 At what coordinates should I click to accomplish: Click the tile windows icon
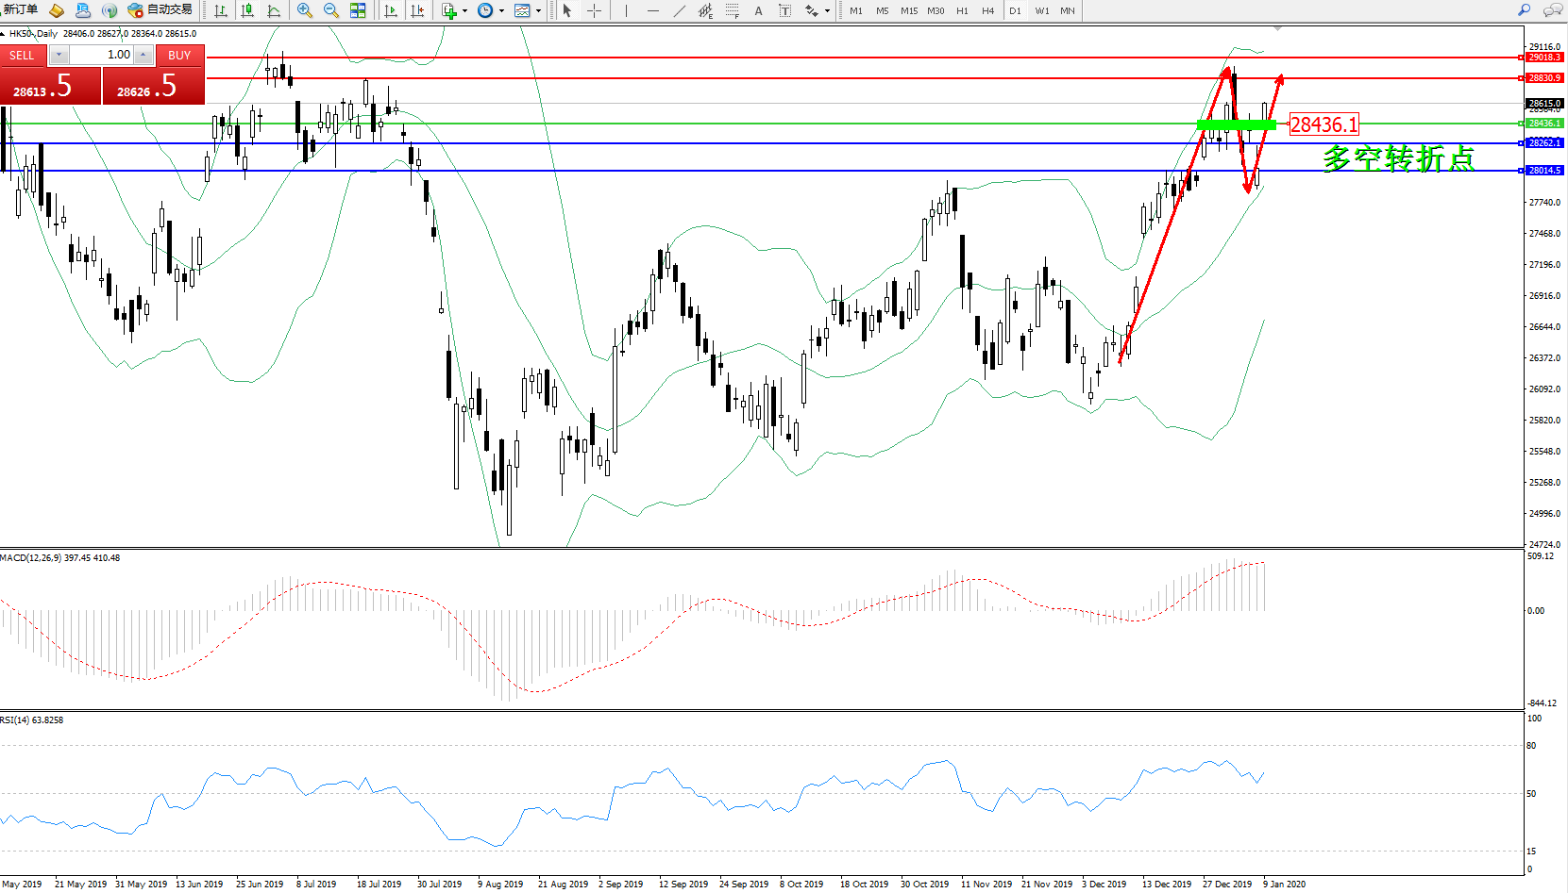click(x=358, y=10)
